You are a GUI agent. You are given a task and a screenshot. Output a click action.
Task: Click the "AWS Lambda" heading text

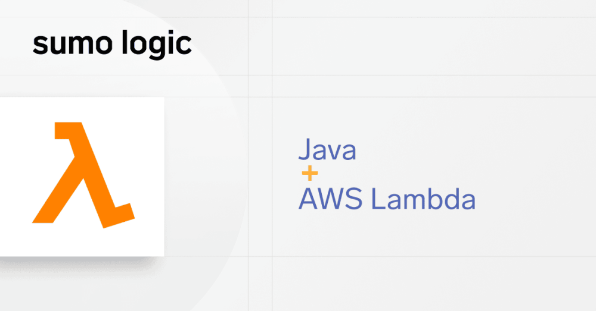click(x=387, y=199)
